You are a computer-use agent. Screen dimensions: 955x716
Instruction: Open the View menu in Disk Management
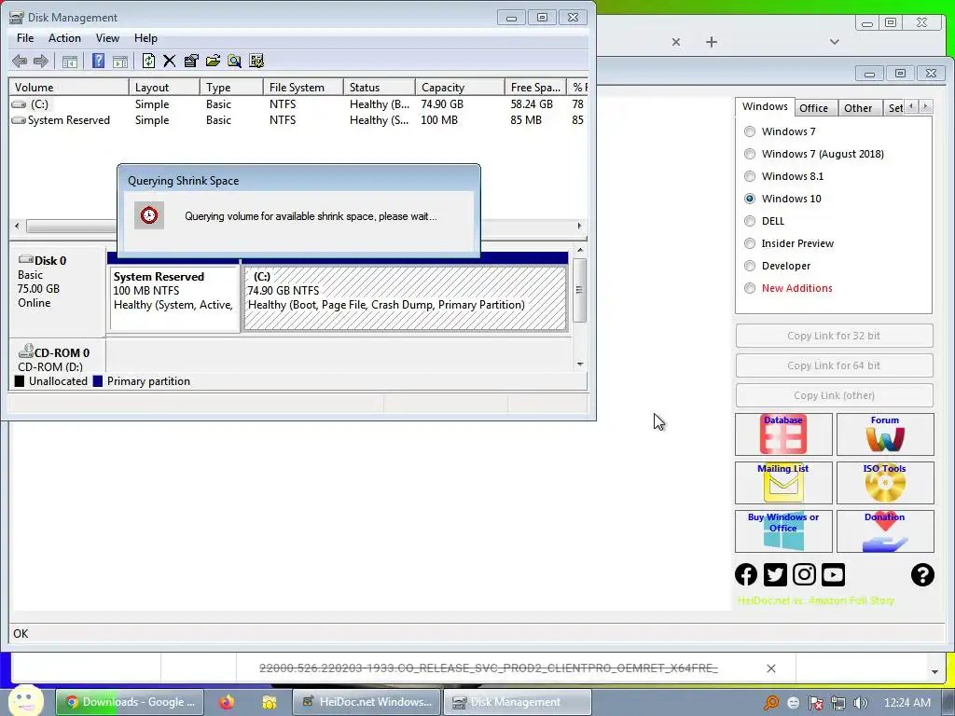pyautogui.click(x=107, y=37)
